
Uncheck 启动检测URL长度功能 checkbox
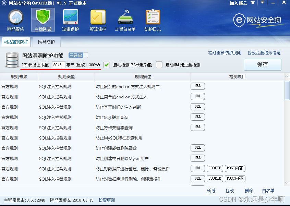(107, 65)
